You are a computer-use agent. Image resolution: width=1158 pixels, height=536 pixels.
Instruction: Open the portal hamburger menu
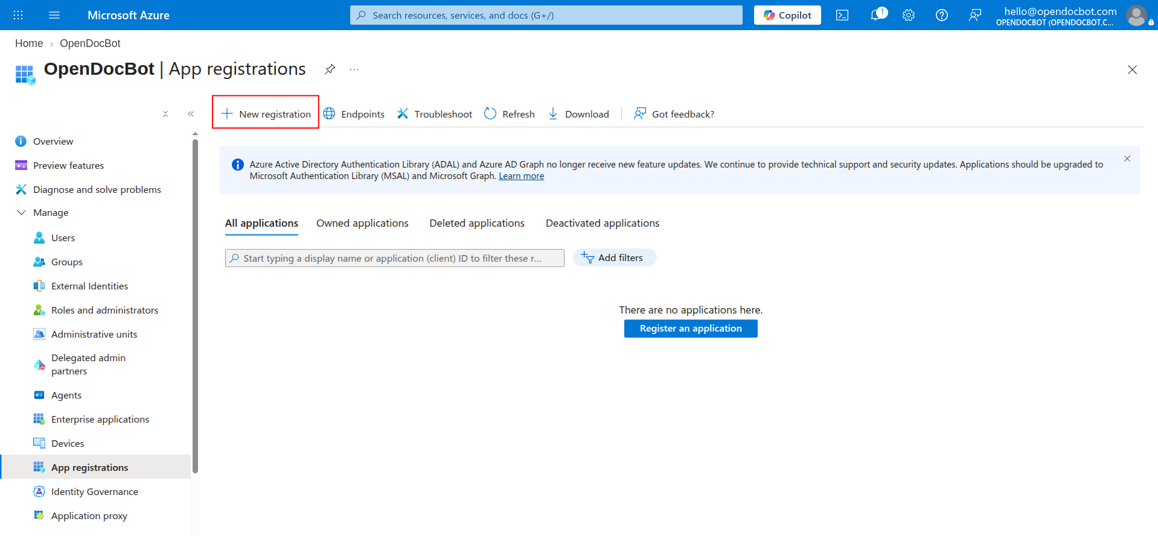[x=54, y=15]
